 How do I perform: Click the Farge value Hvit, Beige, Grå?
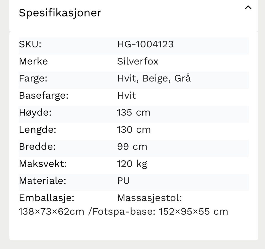click(154, 79)
